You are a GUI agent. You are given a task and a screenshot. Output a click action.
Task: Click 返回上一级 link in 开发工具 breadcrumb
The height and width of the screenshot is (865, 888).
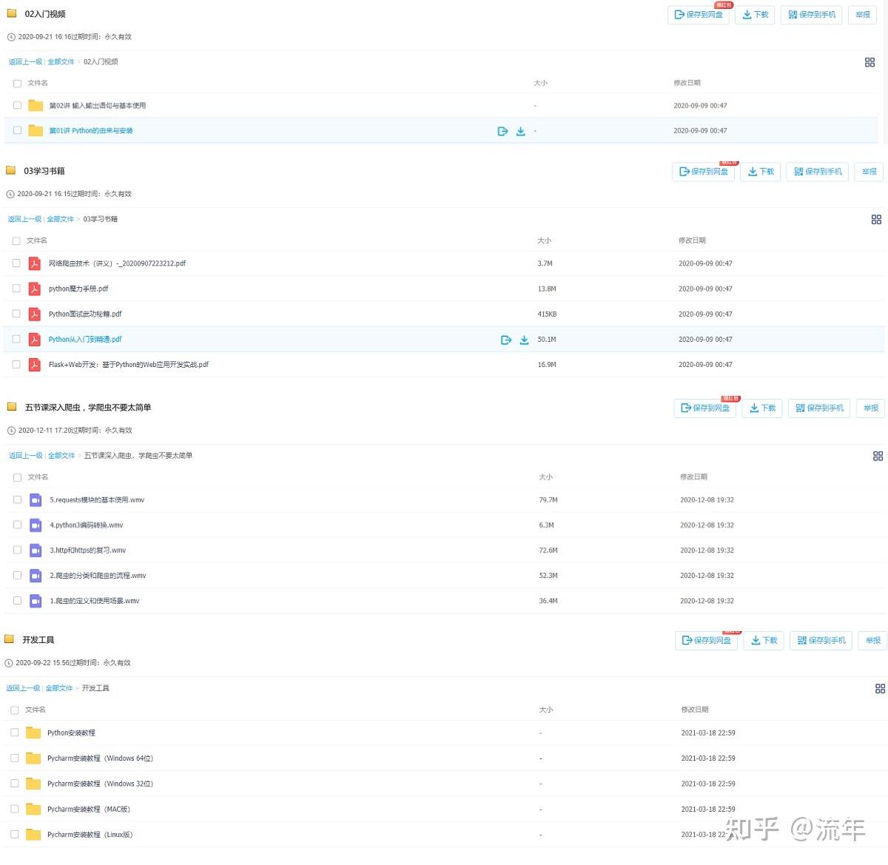pyautogui.click(x=23, y=688)
